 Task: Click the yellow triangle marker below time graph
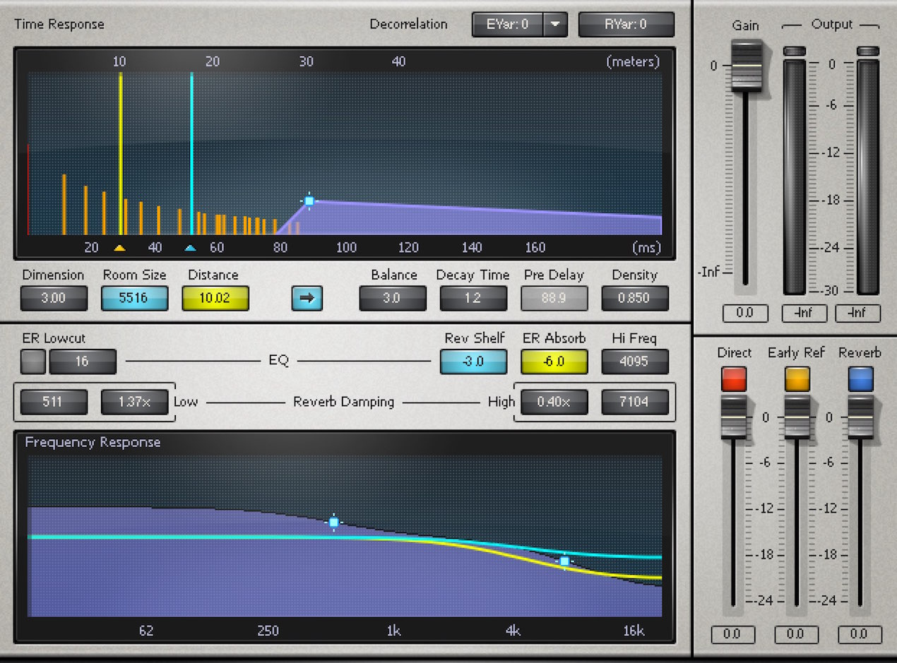click(120, 248)
